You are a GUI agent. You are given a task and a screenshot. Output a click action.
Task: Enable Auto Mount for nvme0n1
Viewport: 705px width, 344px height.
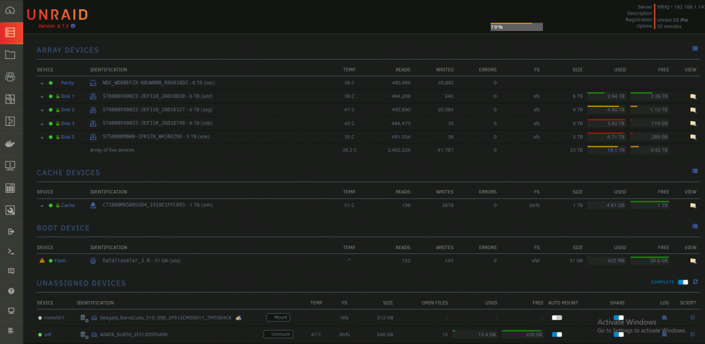[x=557, y=317]
